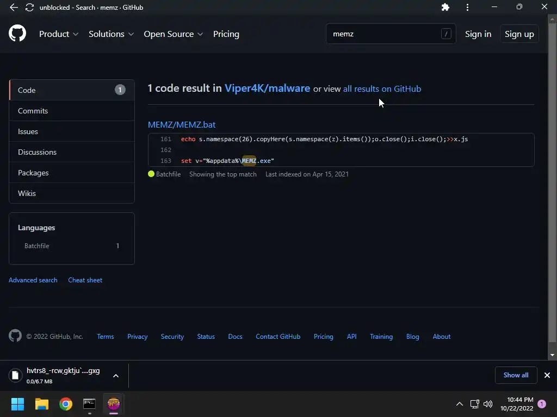Select the Code results tab
The image size is (557, 417).
(x=72, y=90)
